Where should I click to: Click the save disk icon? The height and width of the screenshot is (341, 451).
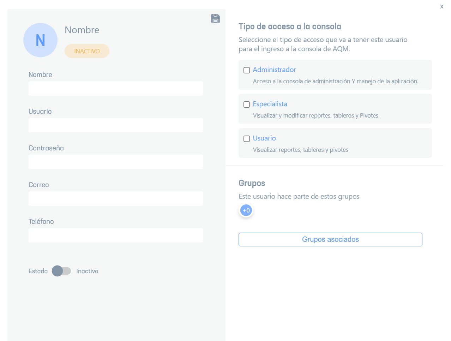[x=215, y=18]
